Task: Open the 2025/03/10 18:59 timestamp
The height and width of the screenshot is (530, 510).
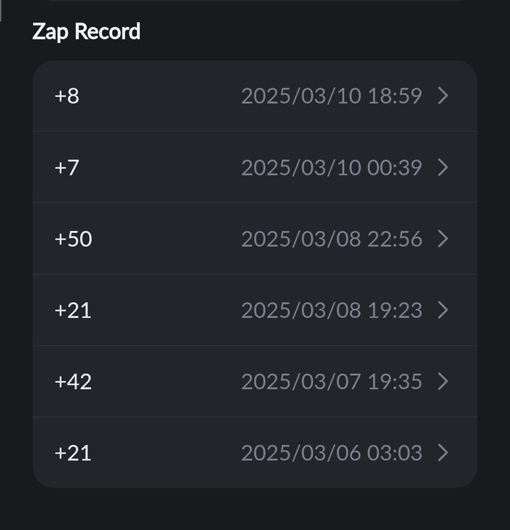Action: (331, 96)
